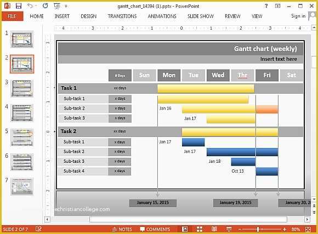Viewport: 318px width, 234px height.
Task: Click the spell check icon in status bar
Action: pos(38,229)
